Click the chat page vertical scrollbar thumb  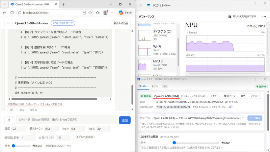[132, 95]
